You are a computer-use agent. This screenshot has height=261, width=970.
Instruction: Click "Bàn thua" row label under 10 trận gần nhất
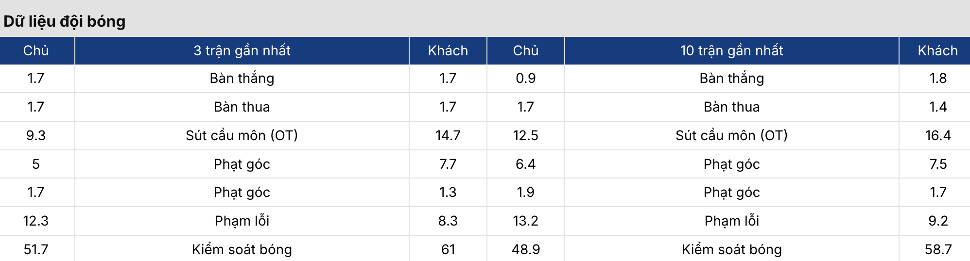(x=731, y=107)
